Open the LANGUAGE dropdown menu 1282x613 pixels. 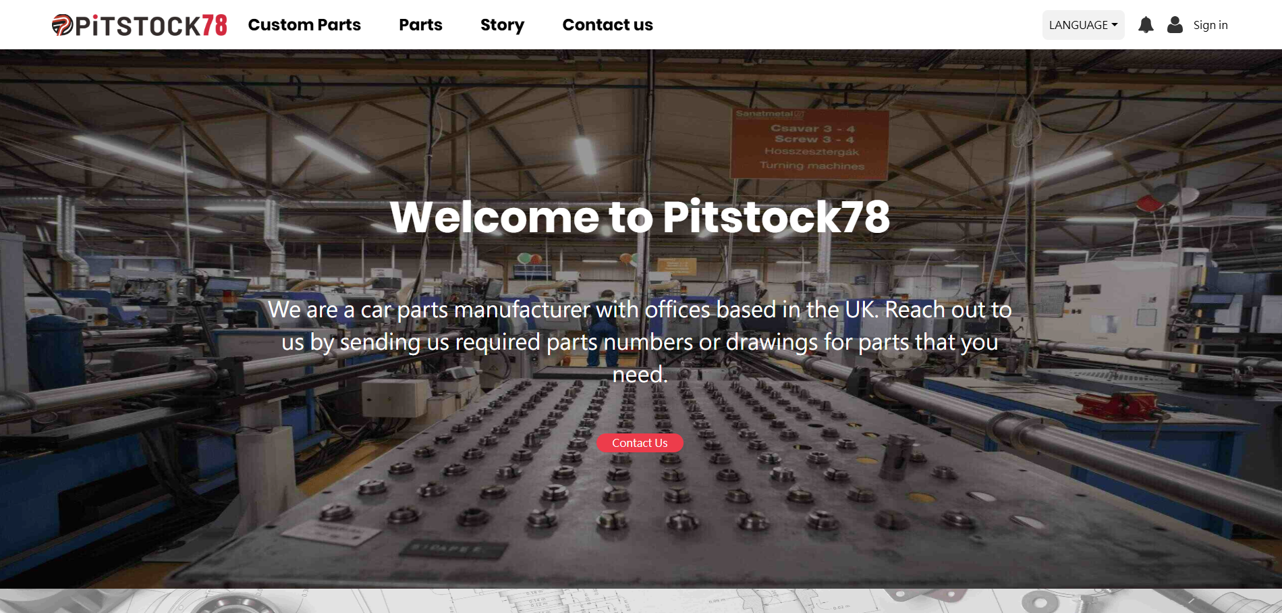click(1083, 25)
